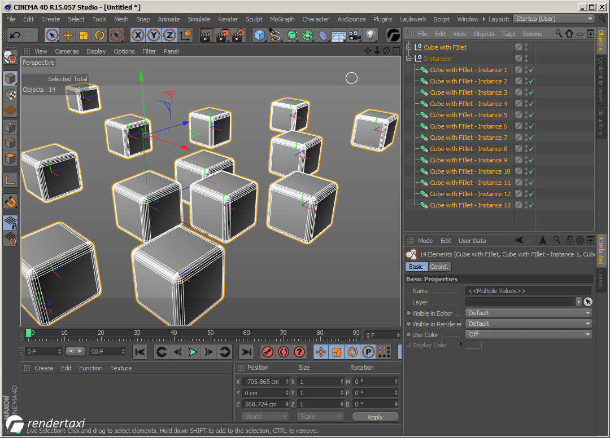This screenshot has width=610, height=438.
Task: Enable the axis L-shaped tool
Action: tap(10, 180)
